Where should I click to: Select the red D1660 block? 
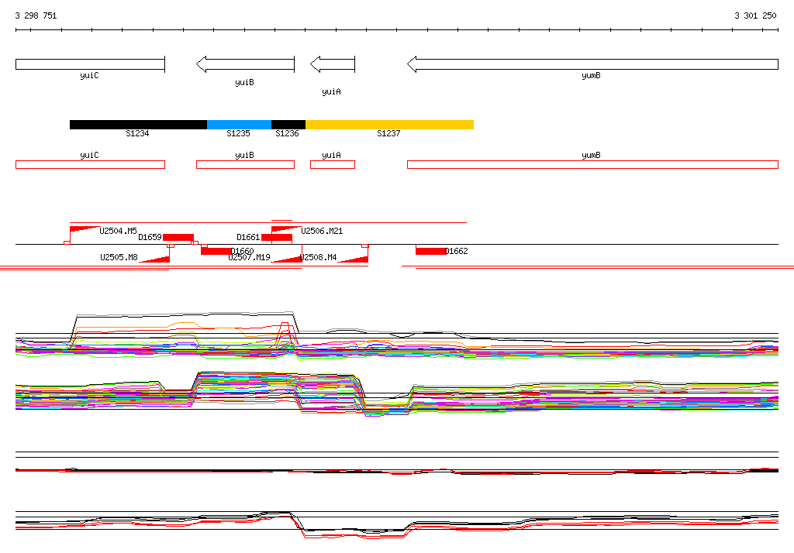216,251
